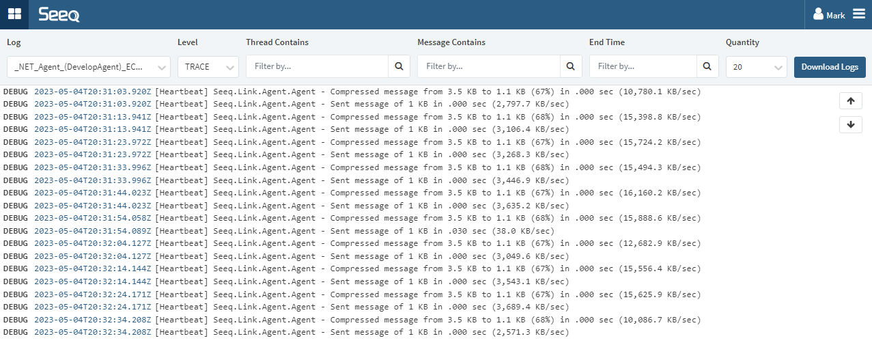Focus the Message Contains filter field

click(x=489, y=66)
